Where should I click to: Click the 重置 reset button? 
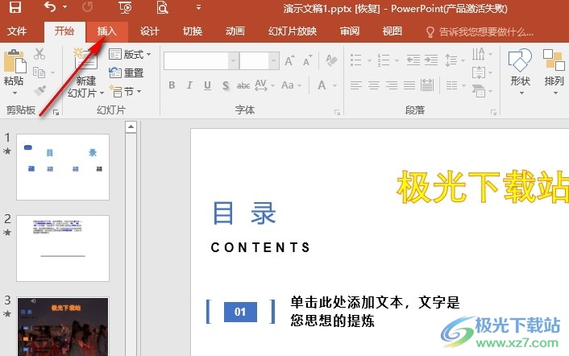tap(127, 72)
